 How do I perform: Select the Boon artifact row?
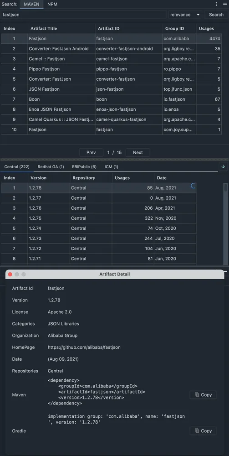111,99
